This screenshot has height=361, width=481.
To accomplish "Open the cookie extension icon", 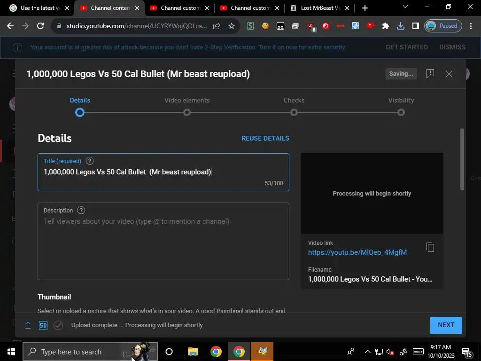I will click(x=265, y=26).
